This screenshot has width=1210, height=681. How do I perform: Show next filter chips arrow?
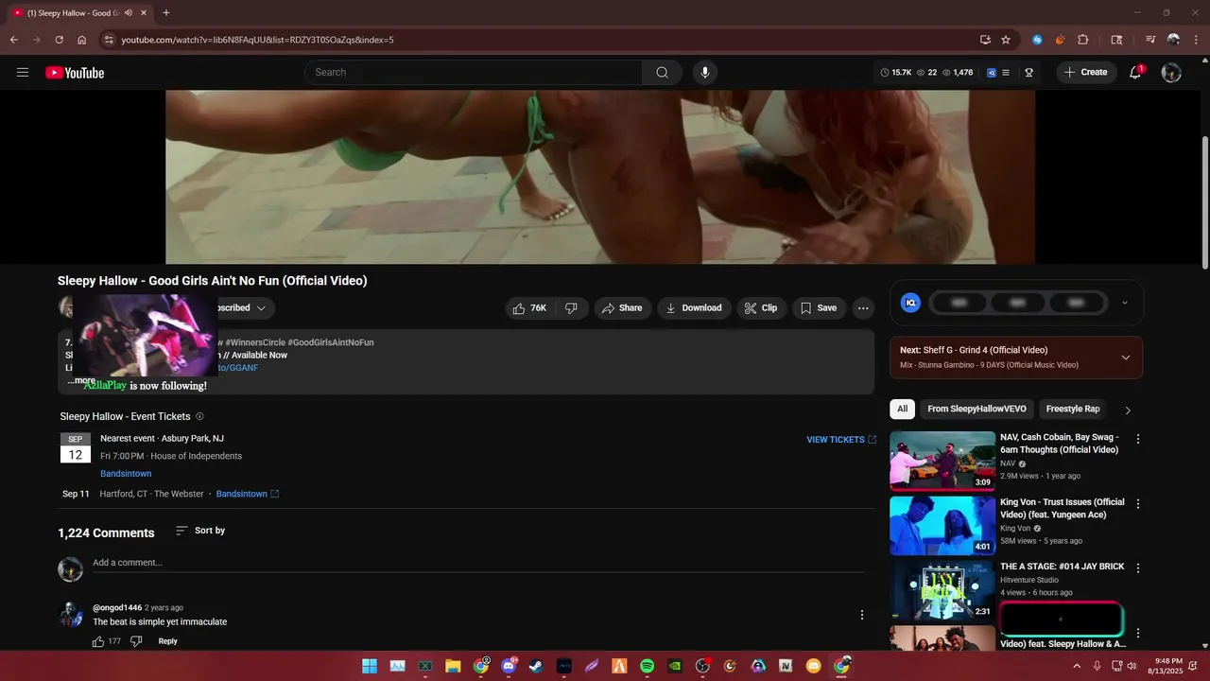[1127, 410]
